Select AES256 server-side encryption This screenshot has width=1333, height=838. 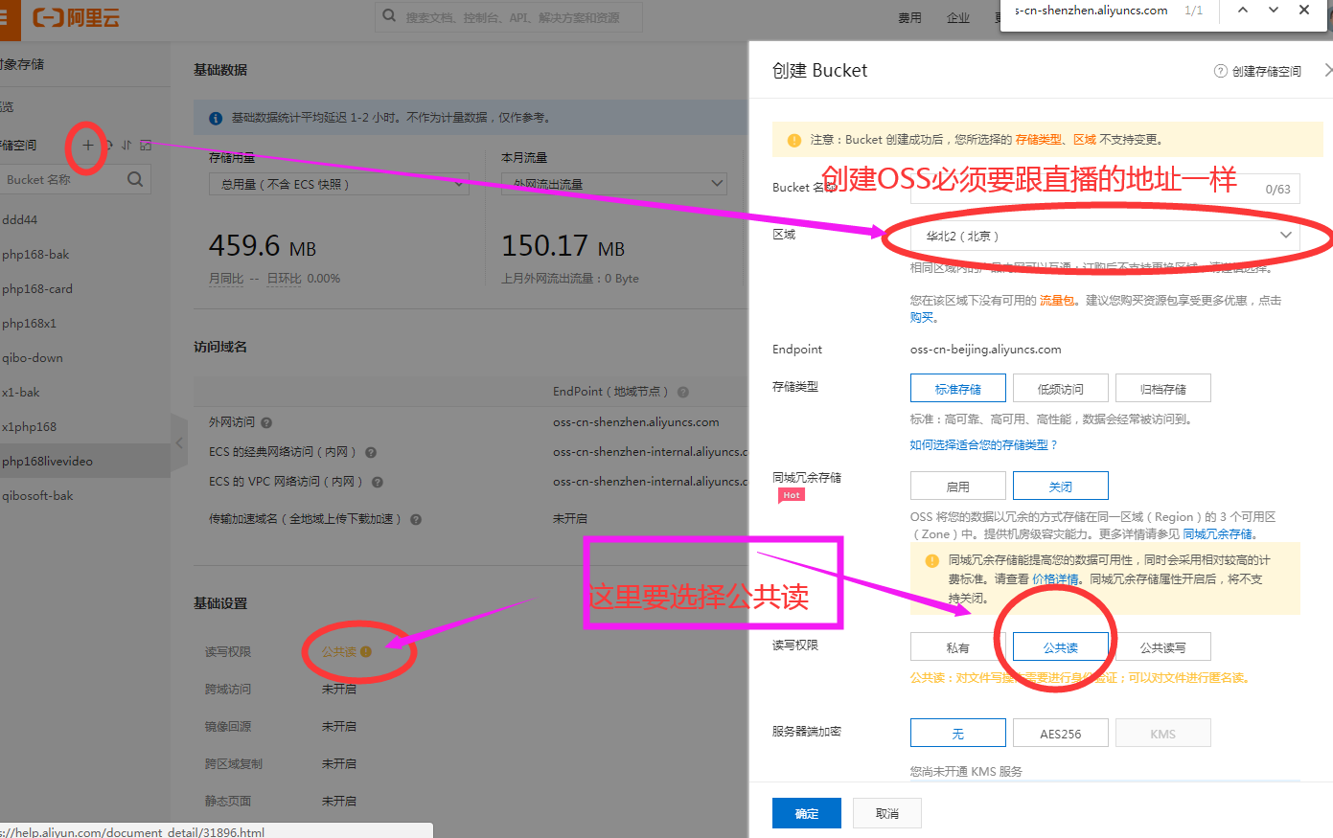[1060, 734]
